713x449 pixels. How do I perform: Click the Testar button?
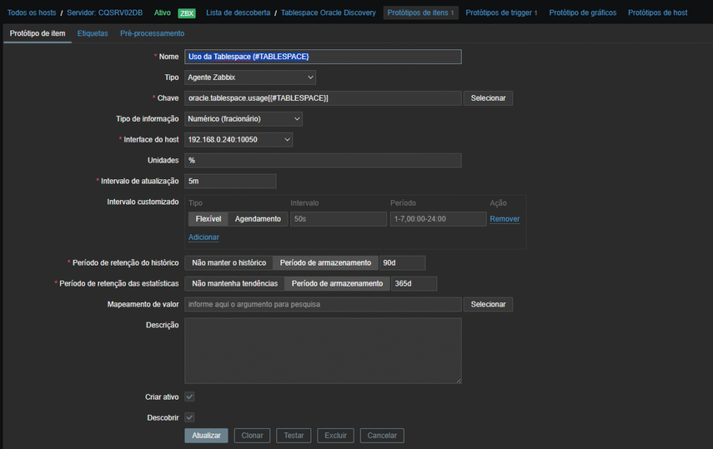[x=294, y=435]
